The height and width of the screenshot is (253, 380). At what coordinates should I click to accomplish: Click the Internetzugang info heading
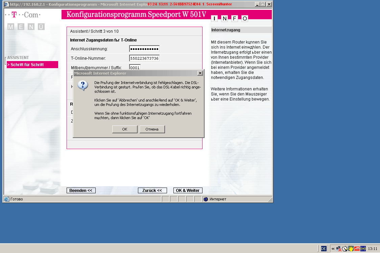[x=225, y=30]
